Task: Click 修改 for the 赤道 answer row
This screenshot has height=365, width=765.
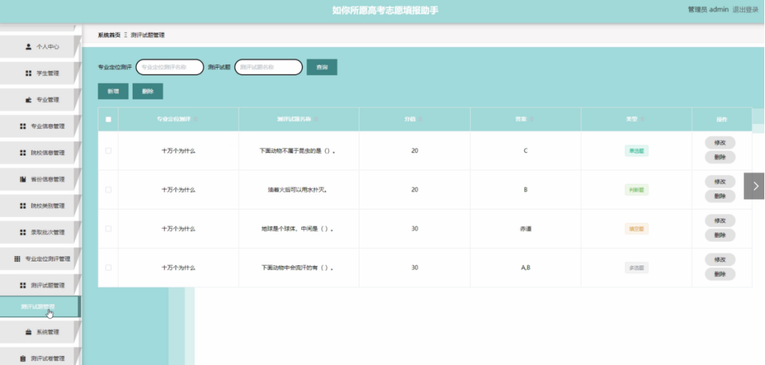Action: tap(720, 221)
